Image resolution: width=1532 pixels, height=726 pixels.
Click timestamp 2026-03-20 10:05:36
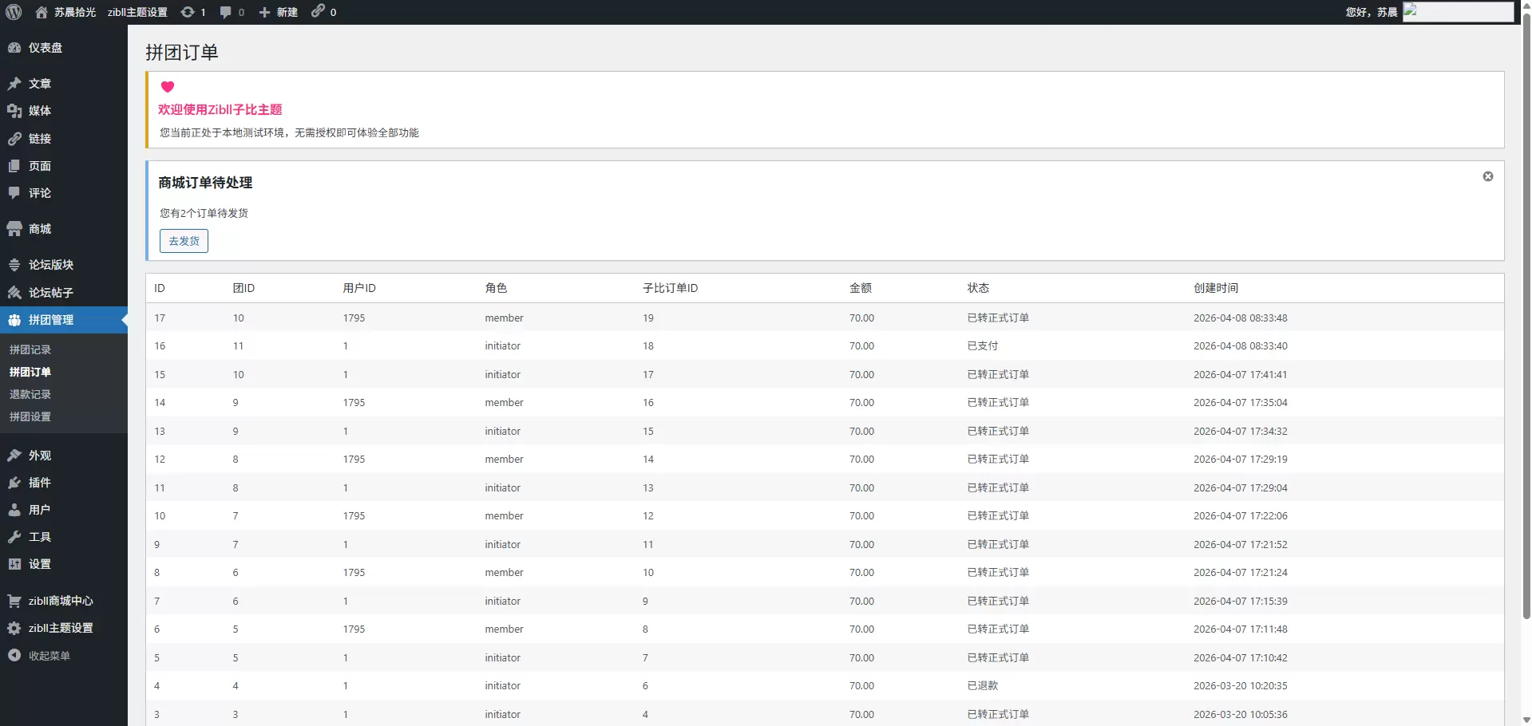(x=1241, y=715)
